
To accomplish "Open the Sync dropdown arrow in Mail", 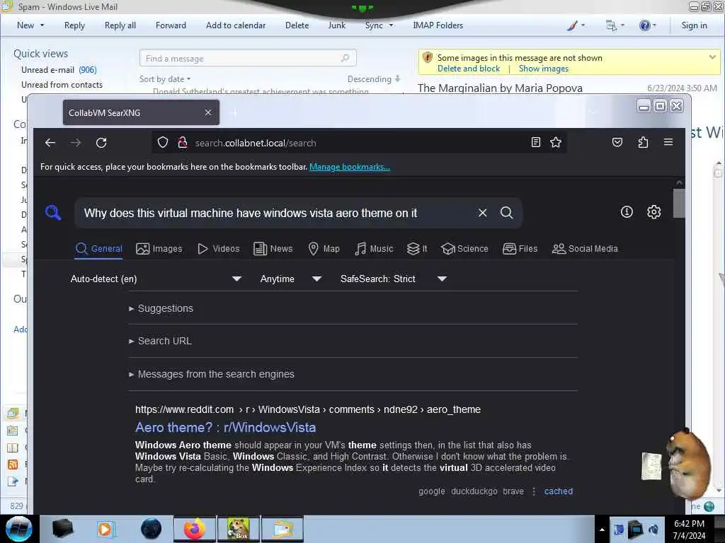I will pyautogui.click(x=391, y=25).
